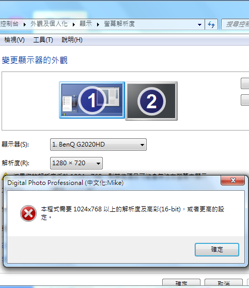Screen dimensions: 249x288
Task: Click the red error icon in dialog
Action: [28, 213]
